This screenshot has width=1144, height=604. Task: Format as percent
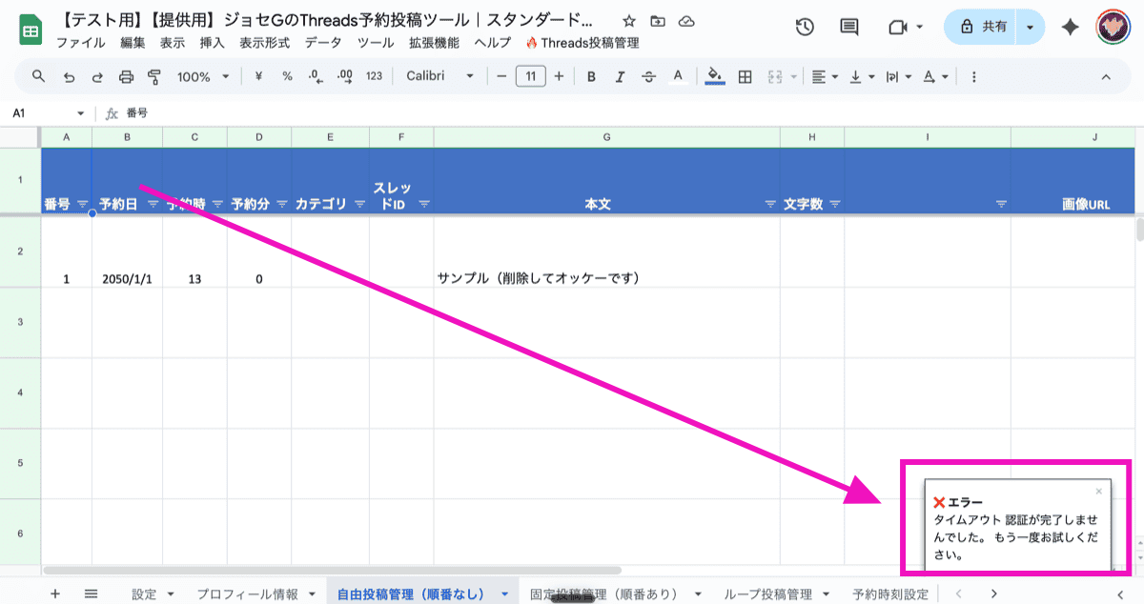(x=287, y=76)
